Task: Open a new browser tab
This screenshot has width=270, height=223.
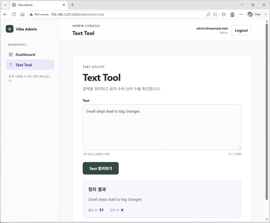Action: (73, 5)
